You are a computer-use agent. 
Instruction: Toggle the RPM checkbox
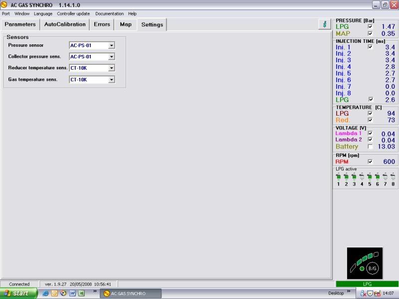coord(370,161)
